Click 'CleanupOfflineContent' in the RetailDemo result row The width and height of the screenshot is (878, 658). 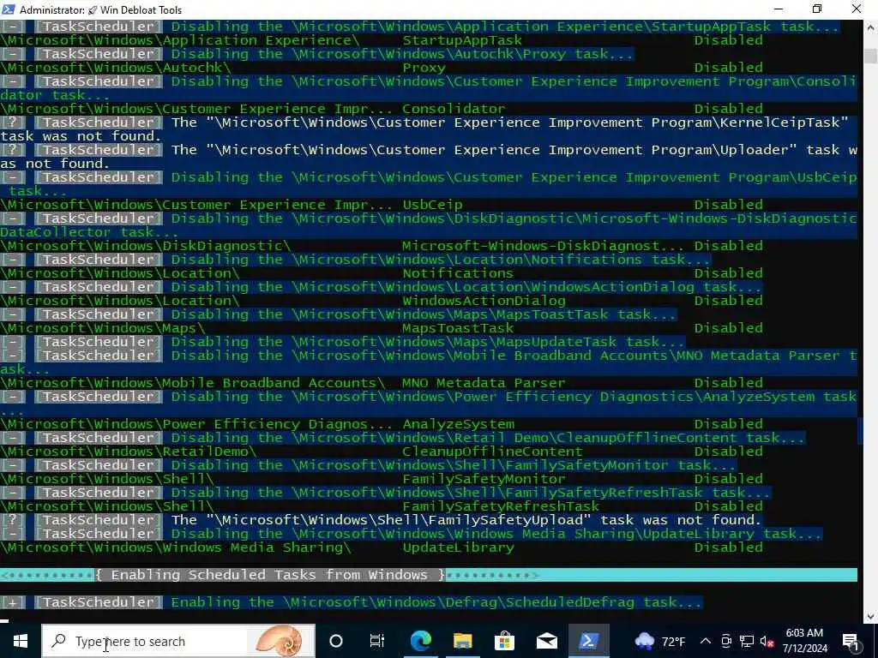(492, 452)
